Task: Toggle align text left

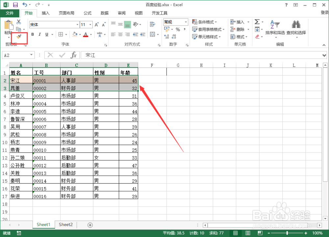Action: tap(113, 35)
